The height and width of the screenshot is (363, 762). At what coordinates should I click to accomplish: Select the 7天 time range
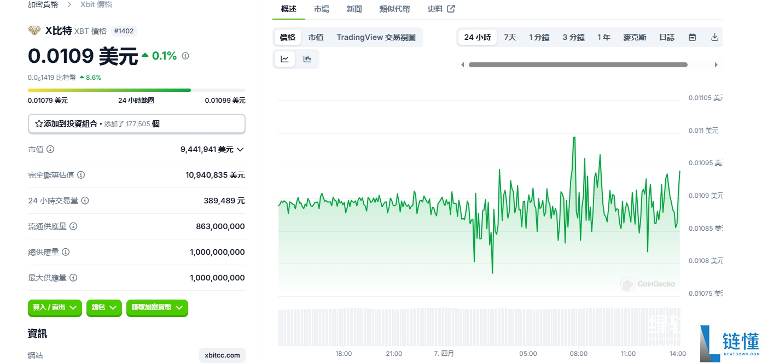point(510,37)
